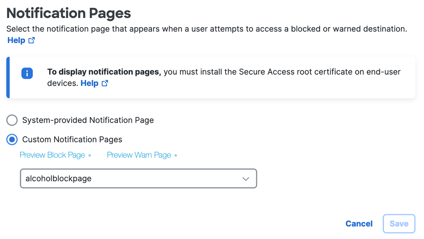Click the Save button
Image resolution: width=424 pixels, height=239 pixels.
pyautogui.click(x=399, y=224)
